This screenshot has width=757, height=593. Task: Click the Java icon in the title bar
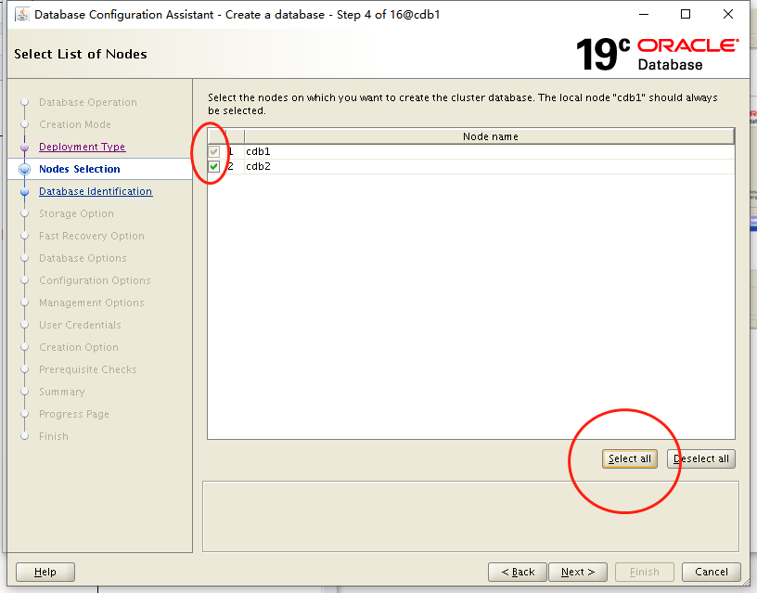pyautogui.click(x=21, y=15)
